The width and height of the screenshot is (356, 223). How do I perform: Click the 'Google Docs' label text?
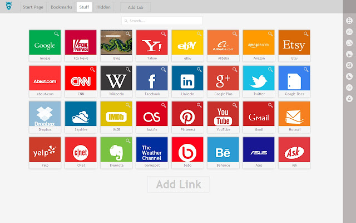(294, 94)
